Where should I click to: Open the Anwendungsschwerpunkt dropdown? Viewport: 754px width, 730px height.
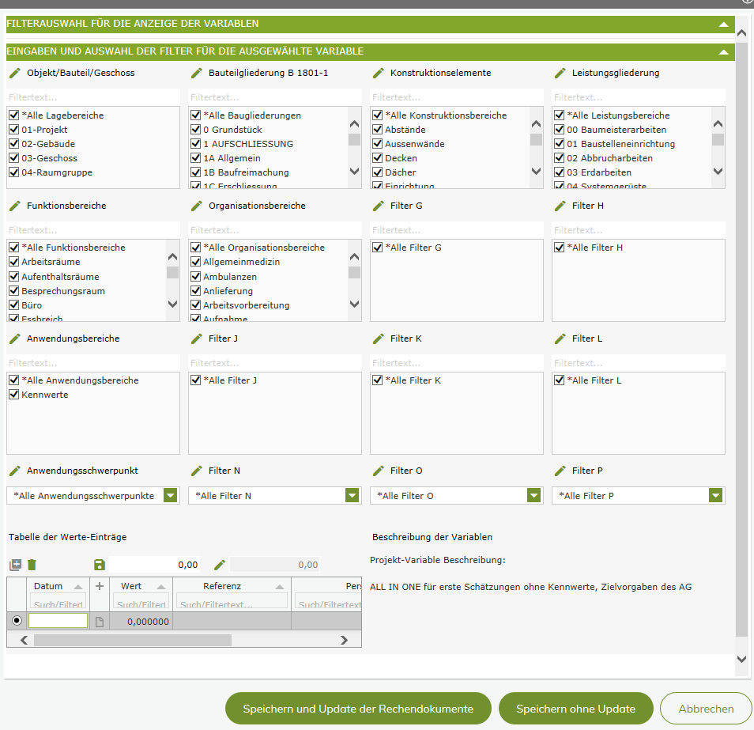[171, 496]
